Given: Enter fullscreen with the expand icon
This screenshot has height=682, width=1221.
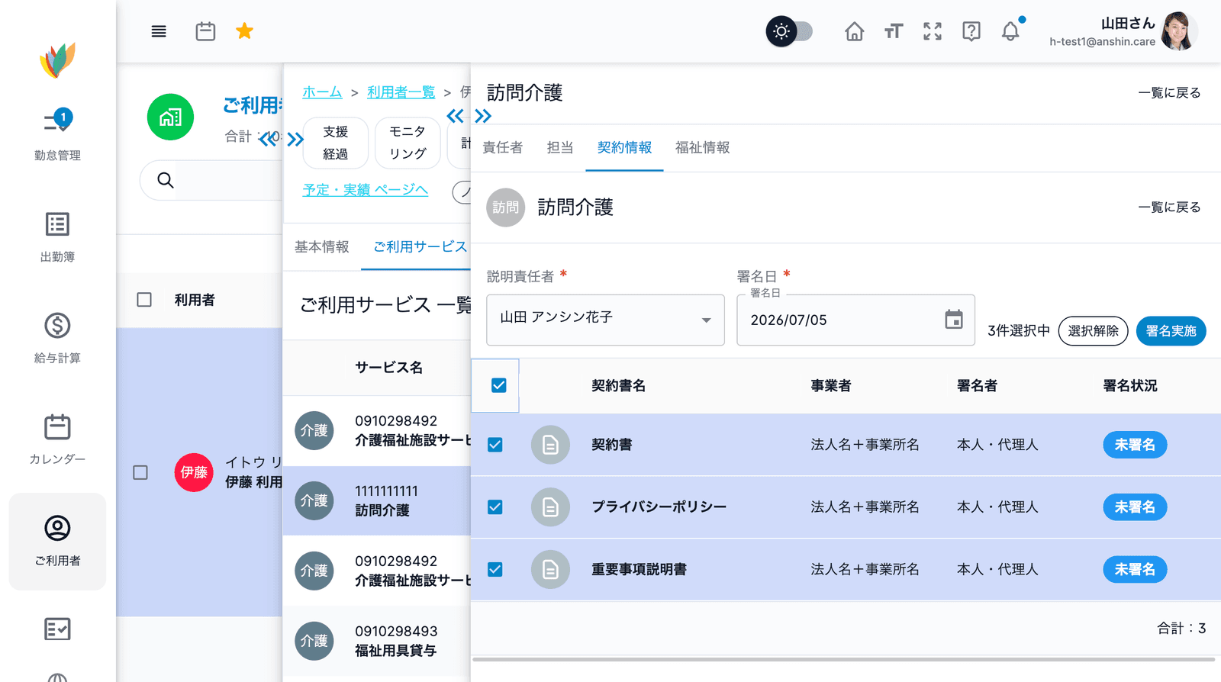Looking at the screenshot, I should click(933, 31).
